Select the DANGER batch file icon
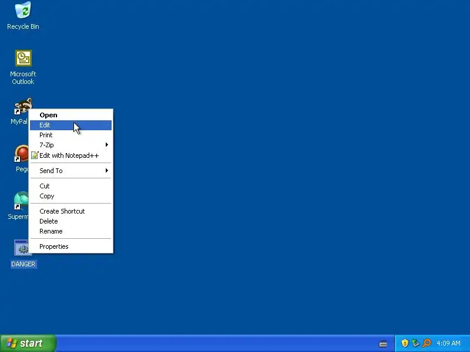 point(23,248)
